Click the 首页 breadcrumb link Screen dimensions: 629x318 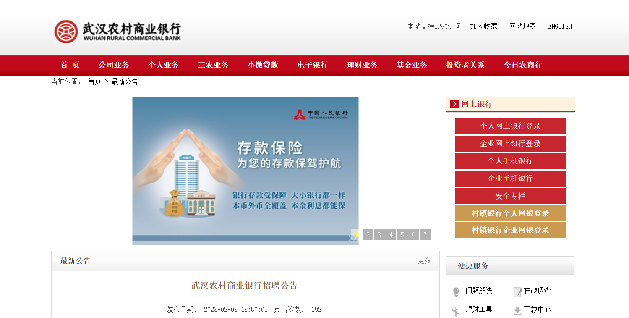click(x=94, y=81)
